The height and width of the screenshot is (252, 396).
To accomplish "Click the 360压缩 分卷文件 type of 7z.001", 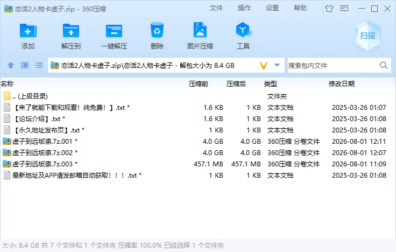I will 293,141.
